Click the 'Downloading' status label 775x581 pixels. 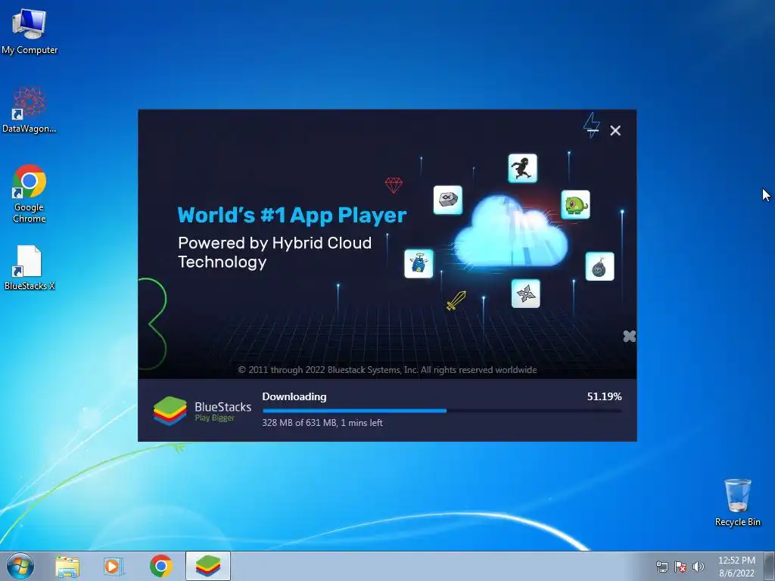pyautogui.click(x=294, y=396)
